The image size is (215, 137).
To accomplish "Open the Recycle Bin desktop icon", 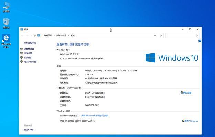I will click(6, 23).
